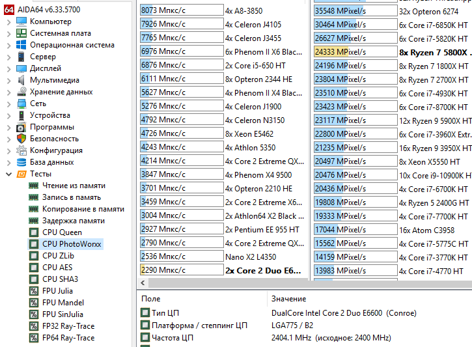472x347 pixels.
Task: Click the DualCore Intel Core 2 Duo E6600 value
Action: [344, 313]
